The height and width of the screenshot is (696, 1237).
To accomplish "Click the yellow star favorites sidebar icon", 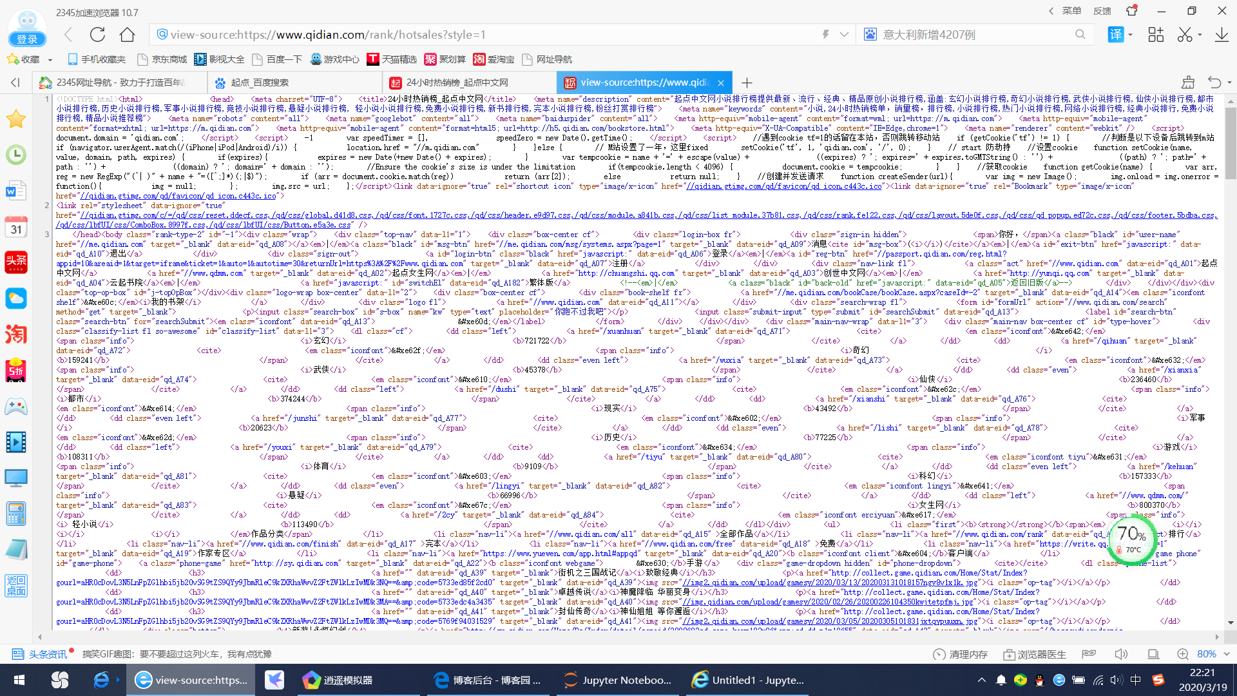I will pos(15,119).
